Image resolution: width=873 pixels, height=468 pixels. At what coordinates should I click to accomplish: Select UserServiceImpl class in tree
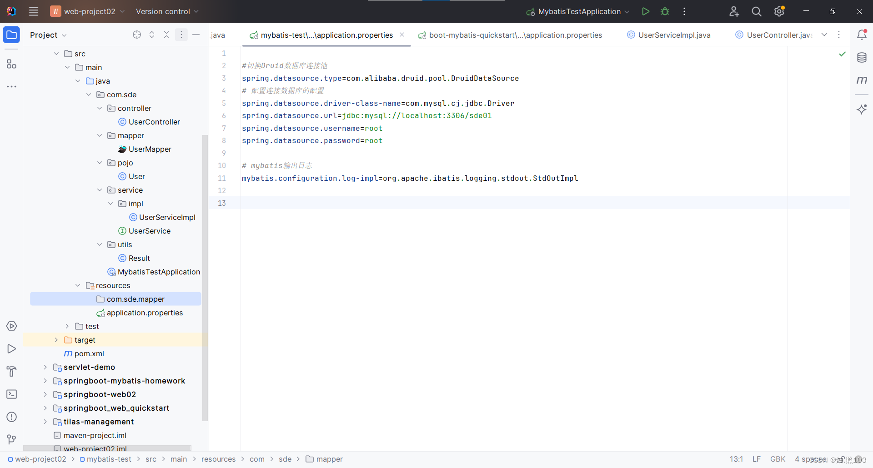(162, 217)
